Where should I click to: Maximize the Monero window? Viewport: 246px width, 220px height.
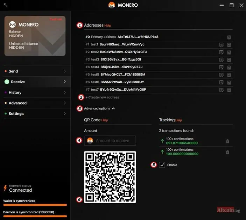pyautogui.click(x=232, y=5)
